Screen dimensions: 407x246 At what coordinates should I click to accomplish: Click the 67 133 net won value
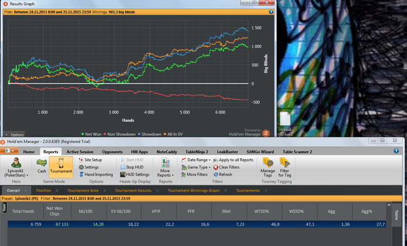point(62,224)
